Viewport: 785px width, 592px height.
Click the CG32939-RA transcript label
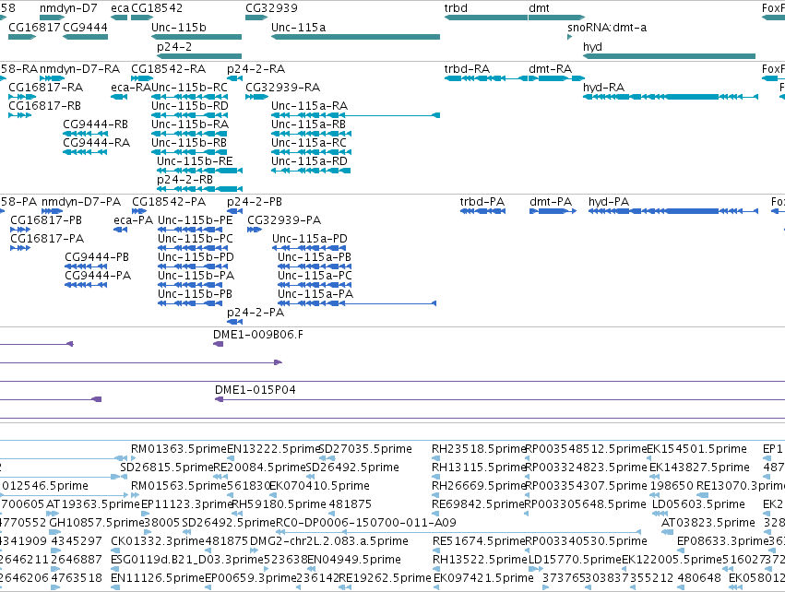click(x=282, y=88)
